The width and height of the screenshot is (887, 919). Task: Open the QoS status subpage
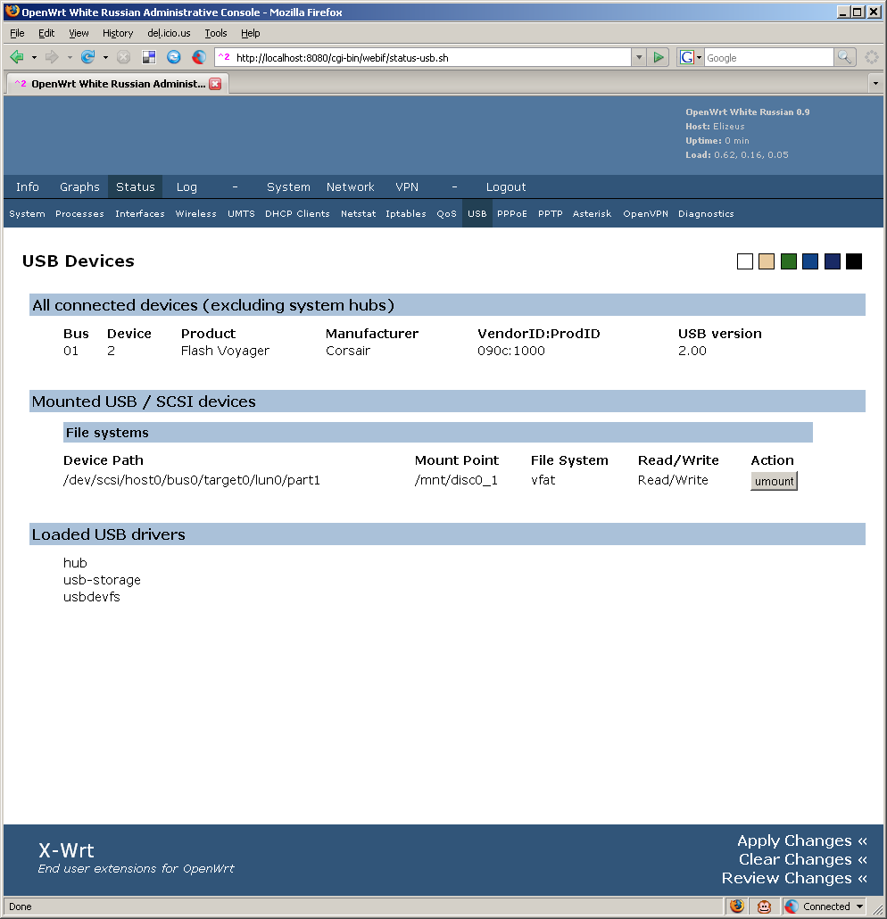(x=447, y=214)
